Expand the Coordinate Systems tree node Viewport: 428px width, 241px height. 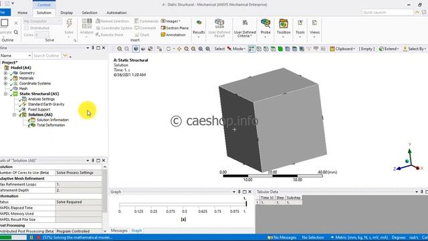coord(5,83)
